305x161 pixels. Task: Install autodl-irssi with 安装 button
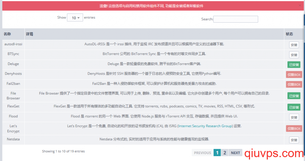click(x=294, y=45)
